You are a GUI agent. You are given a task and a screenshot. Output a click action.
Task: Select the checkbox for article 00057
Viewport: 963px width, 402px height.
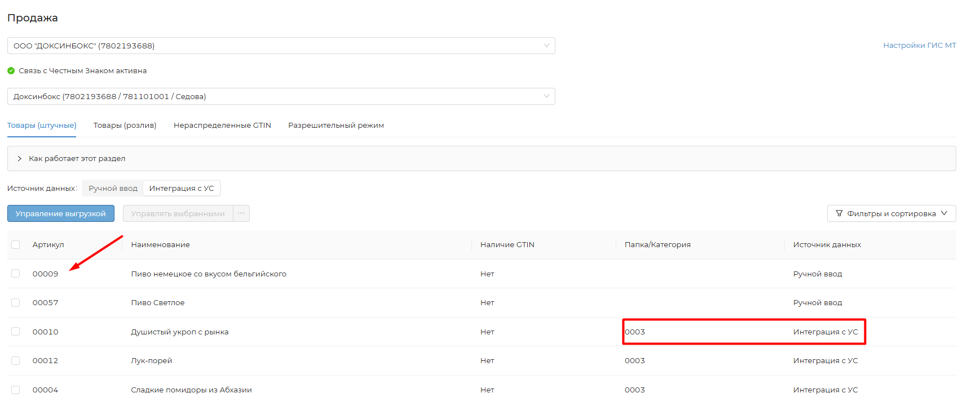(16, 303)
